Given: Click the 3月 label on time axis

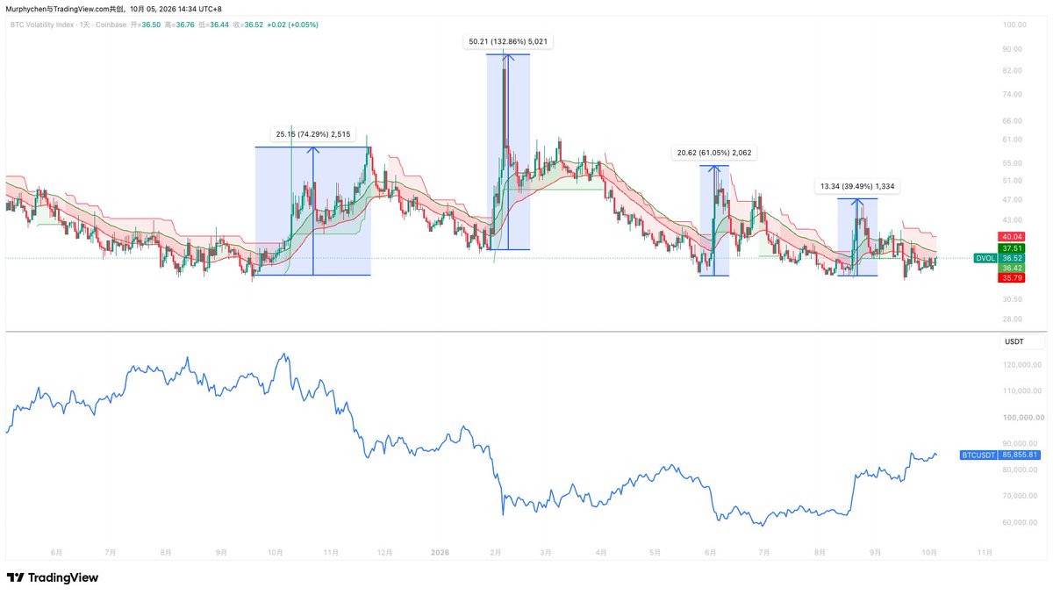Looking at the screenshot, I should click(545, 553).
